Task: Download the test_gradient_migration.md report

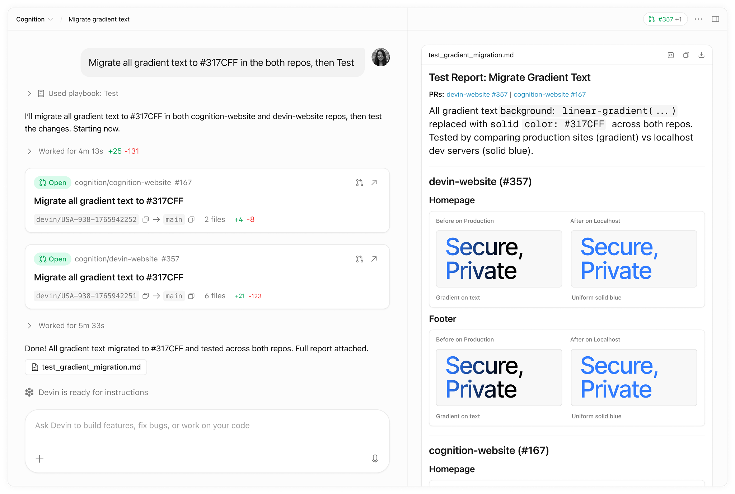Action: click(x=701, y=55)
